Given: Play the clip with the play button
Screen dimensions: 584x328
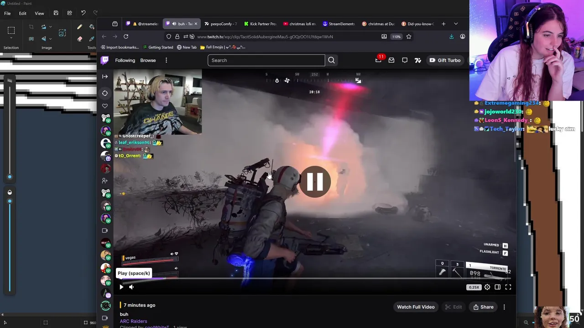Looking at the screenshot, I should (x=121, y=287).
